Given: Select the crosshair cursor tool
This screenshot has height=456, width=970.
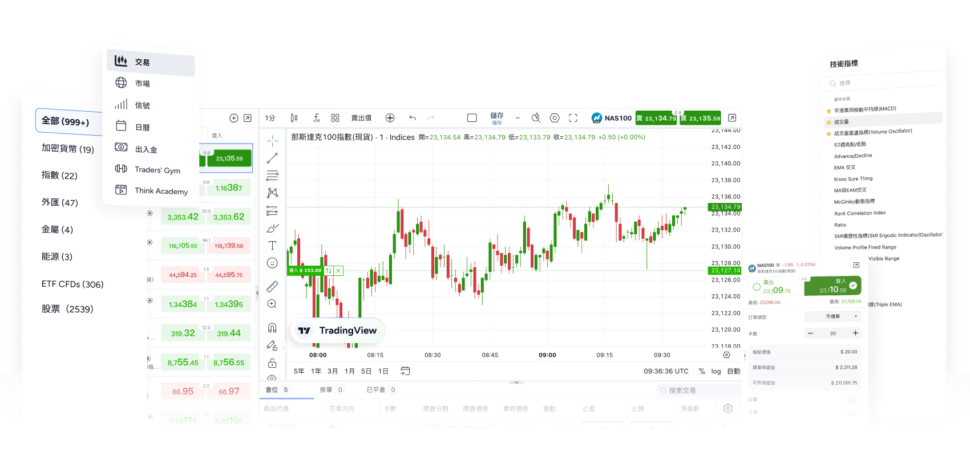Looking at the screenshot, I should coord(272,140).
